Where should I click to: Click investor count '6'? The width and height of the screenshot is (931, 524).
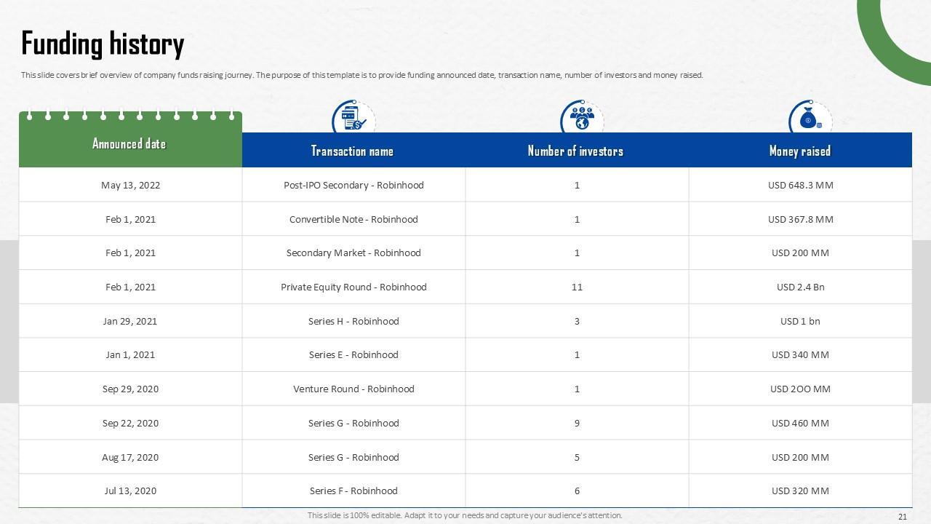(x=577, y=491)
